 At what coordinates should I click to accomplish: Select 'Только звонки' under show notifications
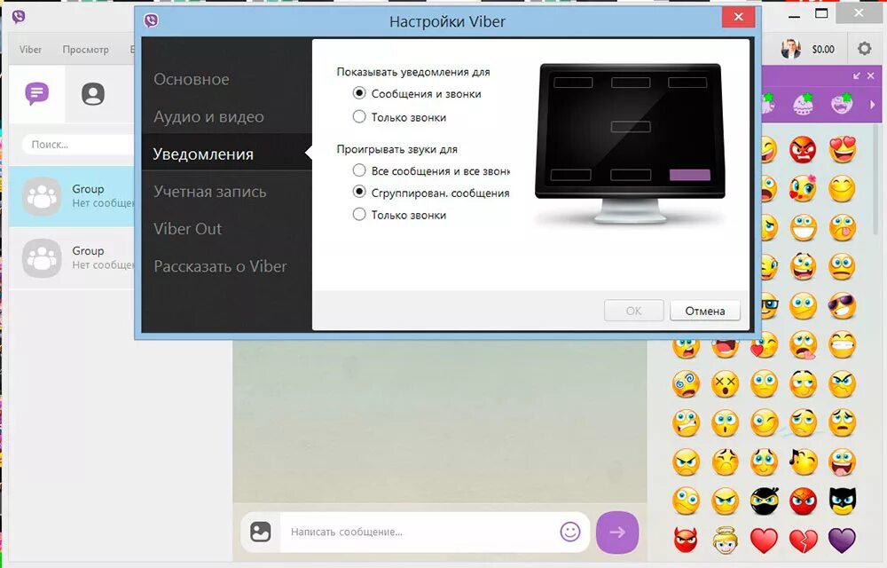tap(399, 117)
